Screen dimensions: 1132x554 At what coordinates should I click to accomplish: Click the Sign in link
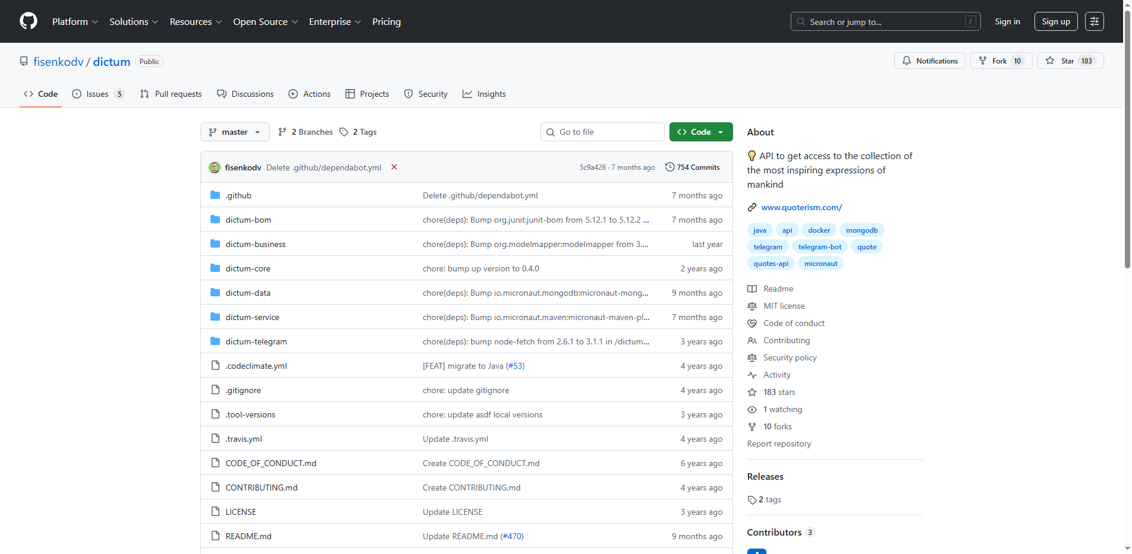(x=1007, y=21)
